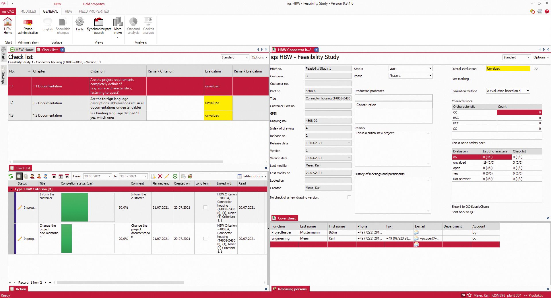Open Options in the Check list panel
The width and height of the screenshot is (551, 298).
[x=259, y=57]
